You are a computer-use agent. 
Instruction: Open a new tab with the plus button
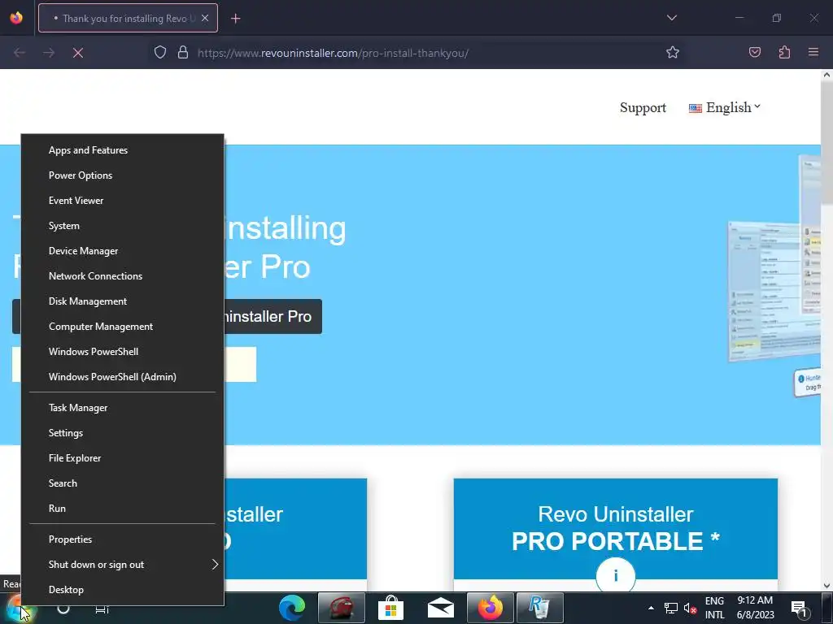click(236, 19)
